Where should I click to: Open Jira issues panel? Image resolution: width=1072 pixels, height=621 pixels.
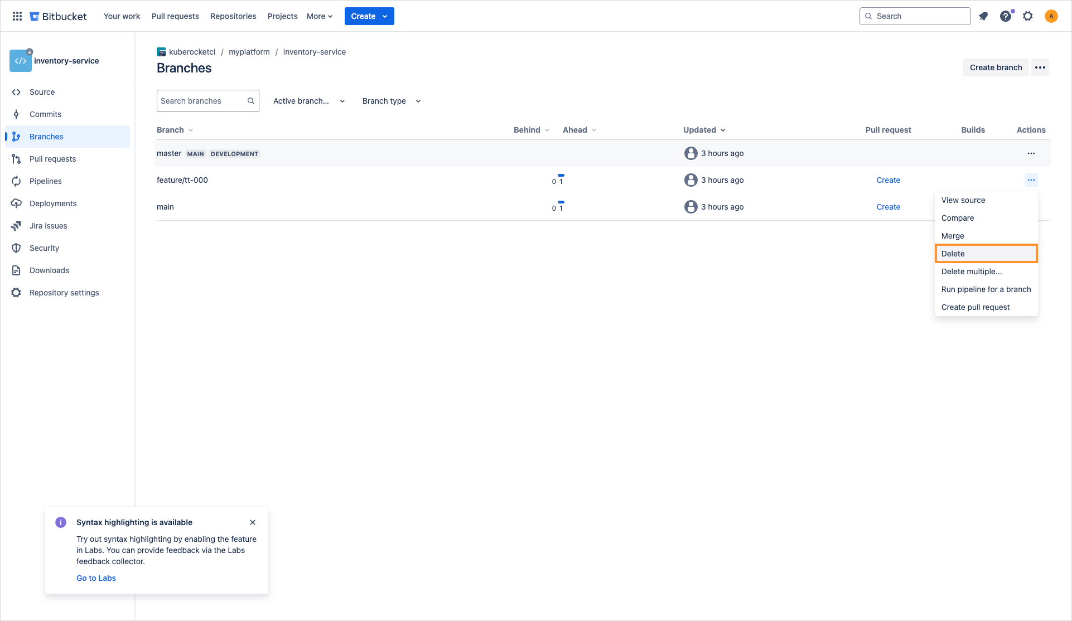tap(48, 225)
